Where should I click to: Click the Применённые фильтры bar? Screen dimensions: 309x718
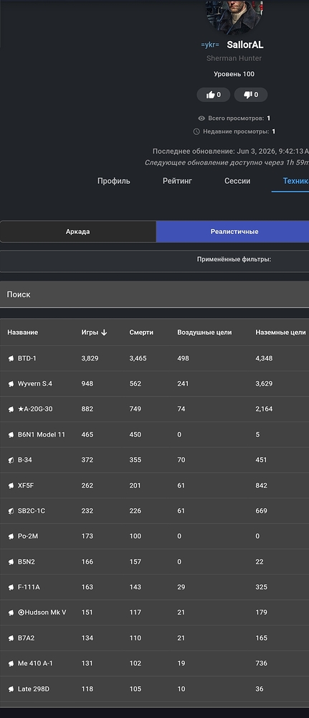(x=155, y=261)
